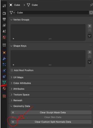Open the Output properties printer icon
The width and height of the screenshot is (93, 128).
4,19
